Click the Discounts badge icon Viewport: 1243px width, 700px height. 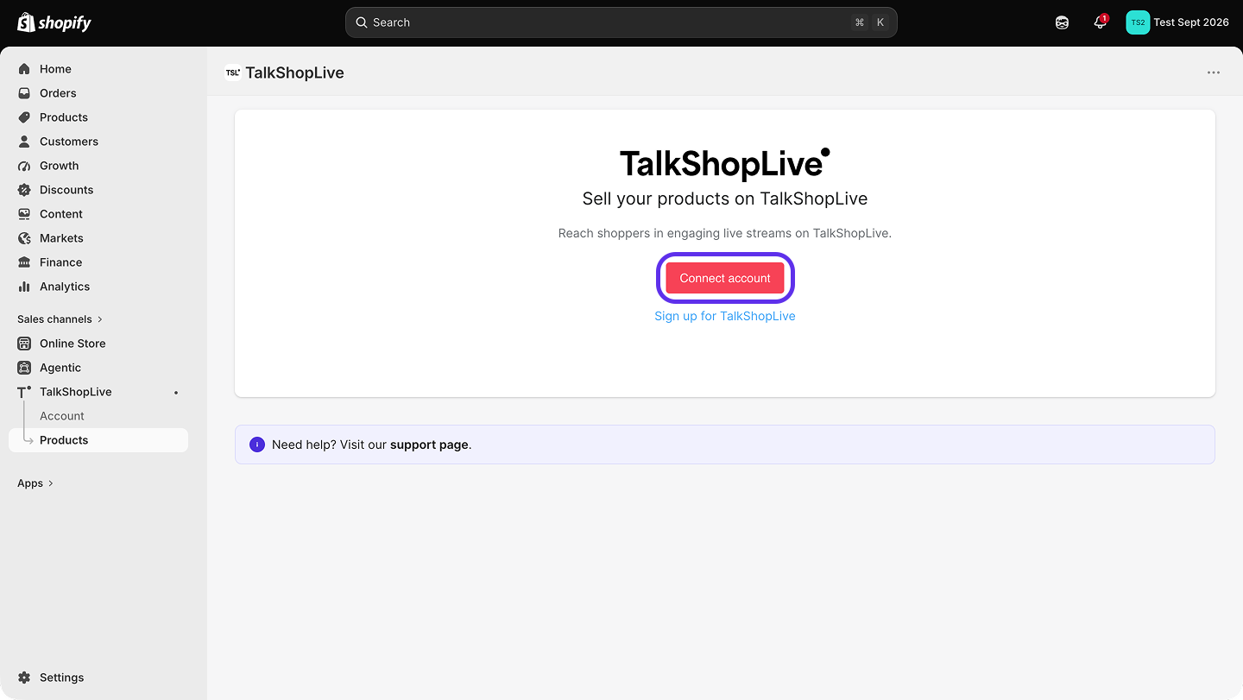[x=24, y=190]
